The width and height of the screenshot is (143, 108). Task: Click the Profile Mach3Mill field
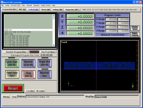coord(117,97)
